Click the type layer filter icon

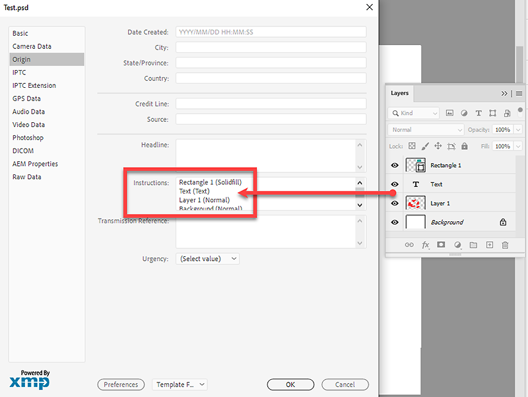478,113
